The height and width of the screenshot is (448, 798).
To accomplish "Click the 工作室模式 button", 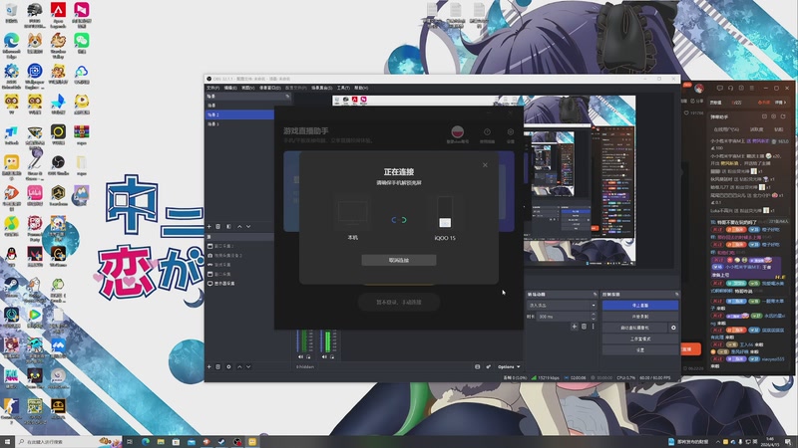I will pos(640,338).
